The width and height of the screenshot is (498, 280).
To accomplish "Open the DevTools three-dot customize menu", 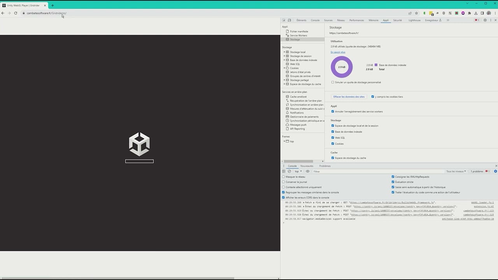I will tap(490, 20).
